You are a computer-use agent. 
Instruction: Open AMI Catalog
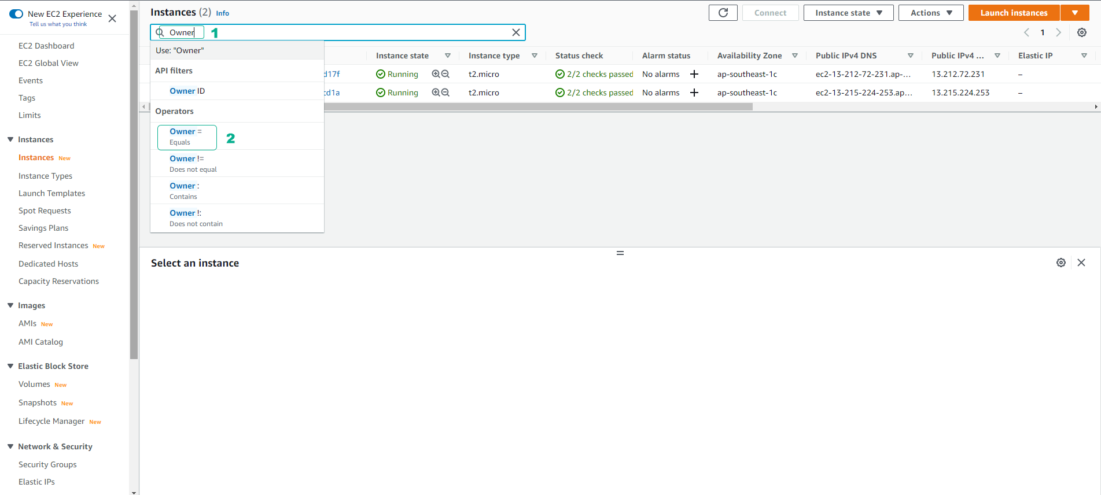40,342
